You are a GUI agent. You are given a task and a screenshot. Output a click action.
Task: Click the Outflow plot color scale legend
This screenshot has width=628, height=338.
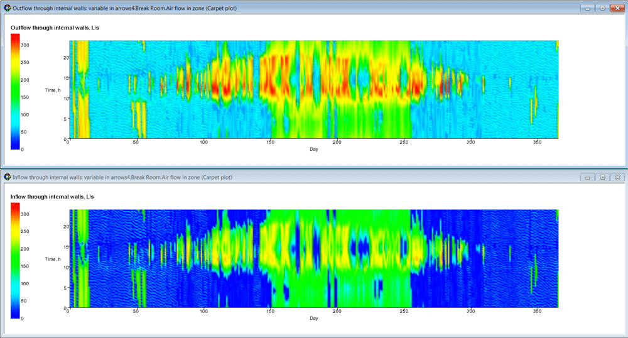pyautogui.click(x=15, y=91)
